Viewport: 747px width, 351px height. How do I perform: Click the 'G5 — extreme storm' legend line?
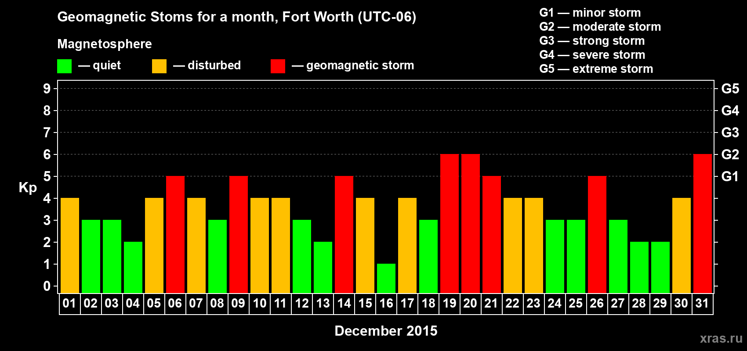596,69
